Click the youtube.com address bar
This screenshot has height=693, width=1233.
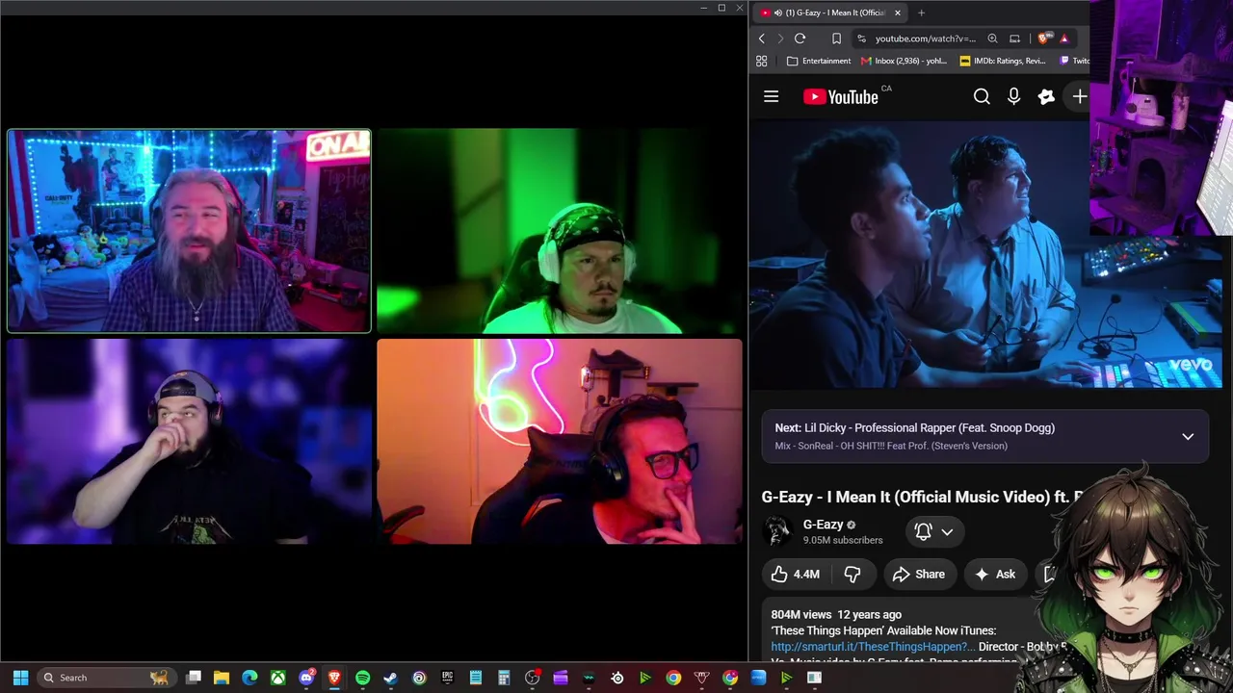925,38
